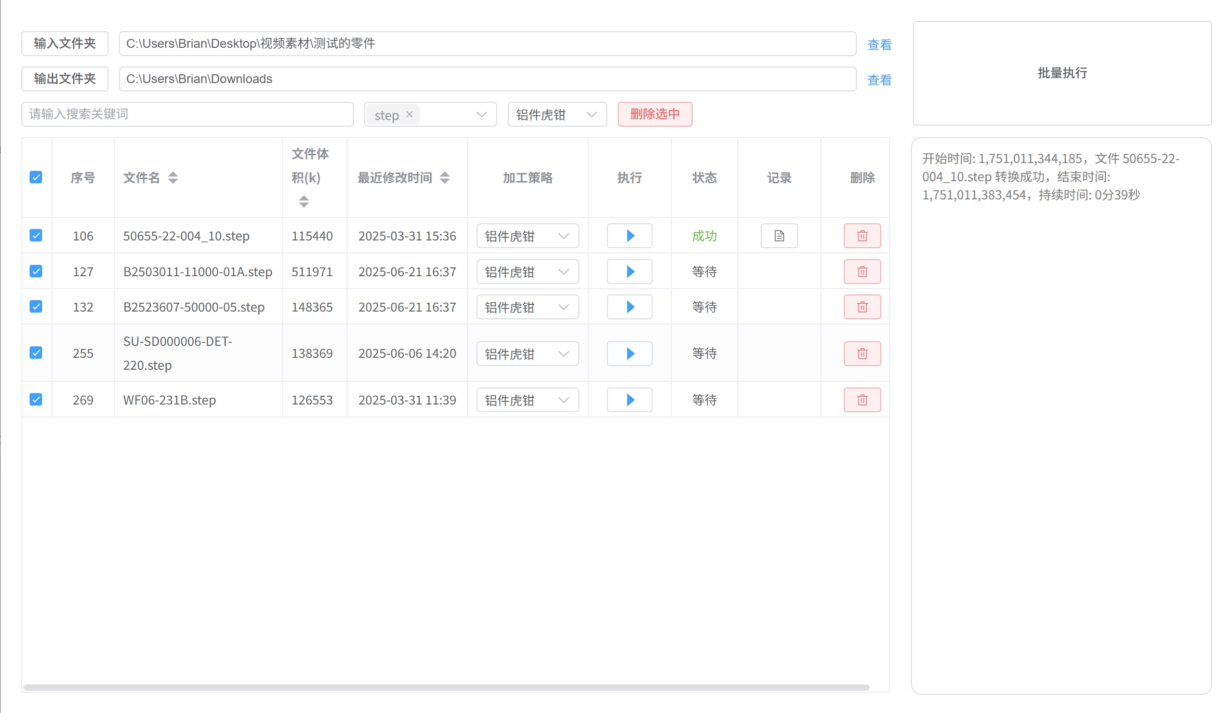Change strategy dropdown for B2523607-50000-05.step
The image size is (1232, 713).
[x=527, y=307]
